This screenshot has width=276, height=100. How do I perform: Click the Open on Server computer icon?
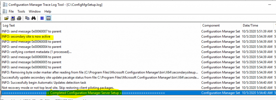click(13, 18)
